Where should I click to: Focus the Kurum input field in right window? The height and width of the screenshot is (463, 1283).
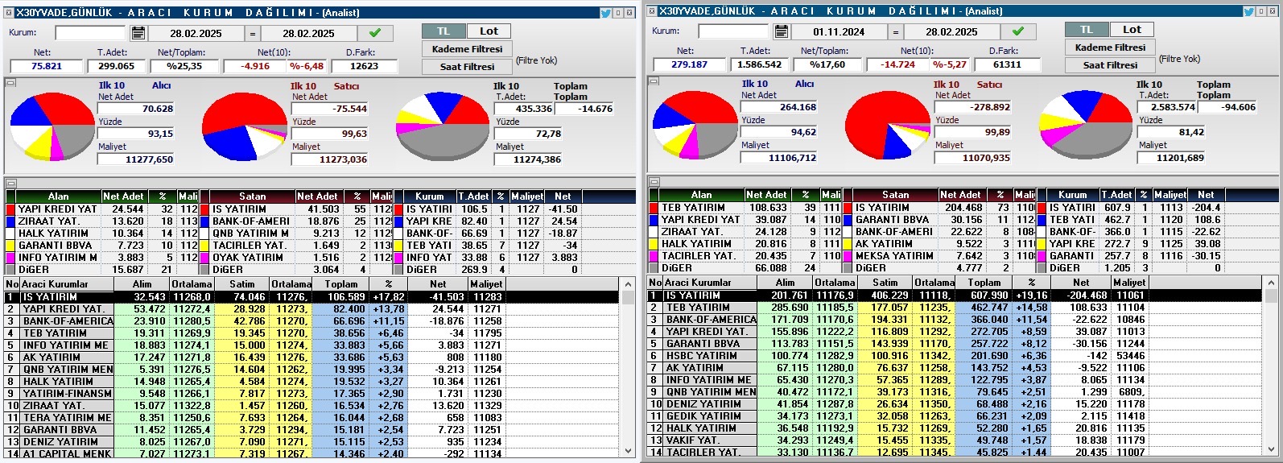[x=733, y=31]
